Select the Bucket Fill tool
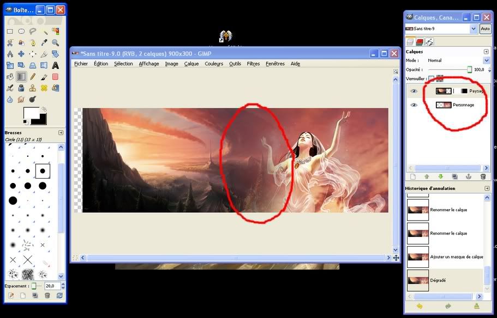Viewport: 497px width, 318px height. pyautogui.click(x=10, y=77)
